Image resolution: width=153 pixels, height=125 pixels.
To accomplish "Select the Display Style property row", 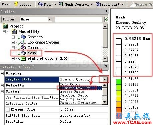I will tap(32, 79).
